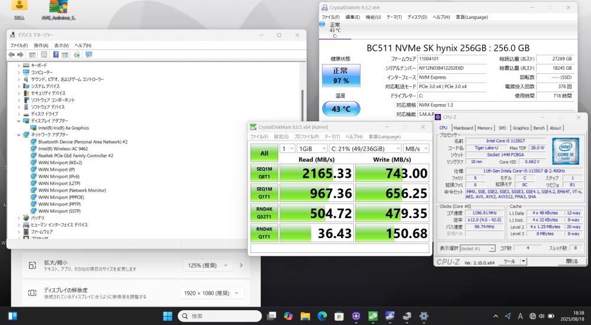Viewport: 591px width, 325px height.
Task: Click the battery tray icon
Action: point(551,316)
